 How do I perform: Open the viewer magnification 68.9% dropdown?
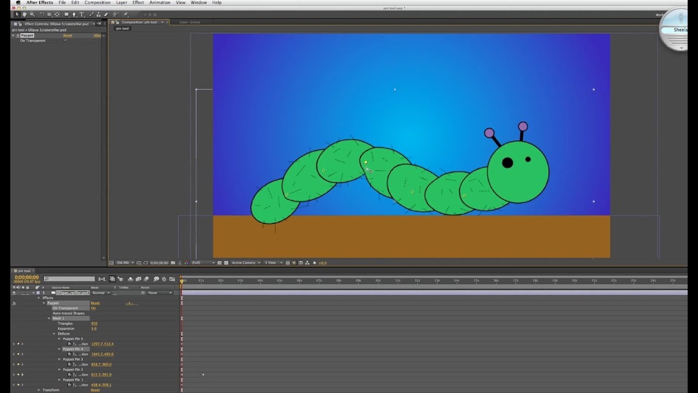pyautogui.click(x=125, y=263)
